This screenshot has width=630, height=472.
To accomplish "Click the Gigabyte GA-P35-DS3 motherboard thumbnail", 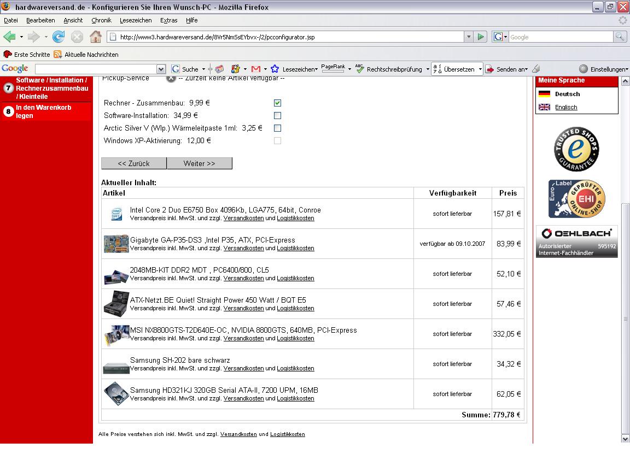I will tap(116, 244).
